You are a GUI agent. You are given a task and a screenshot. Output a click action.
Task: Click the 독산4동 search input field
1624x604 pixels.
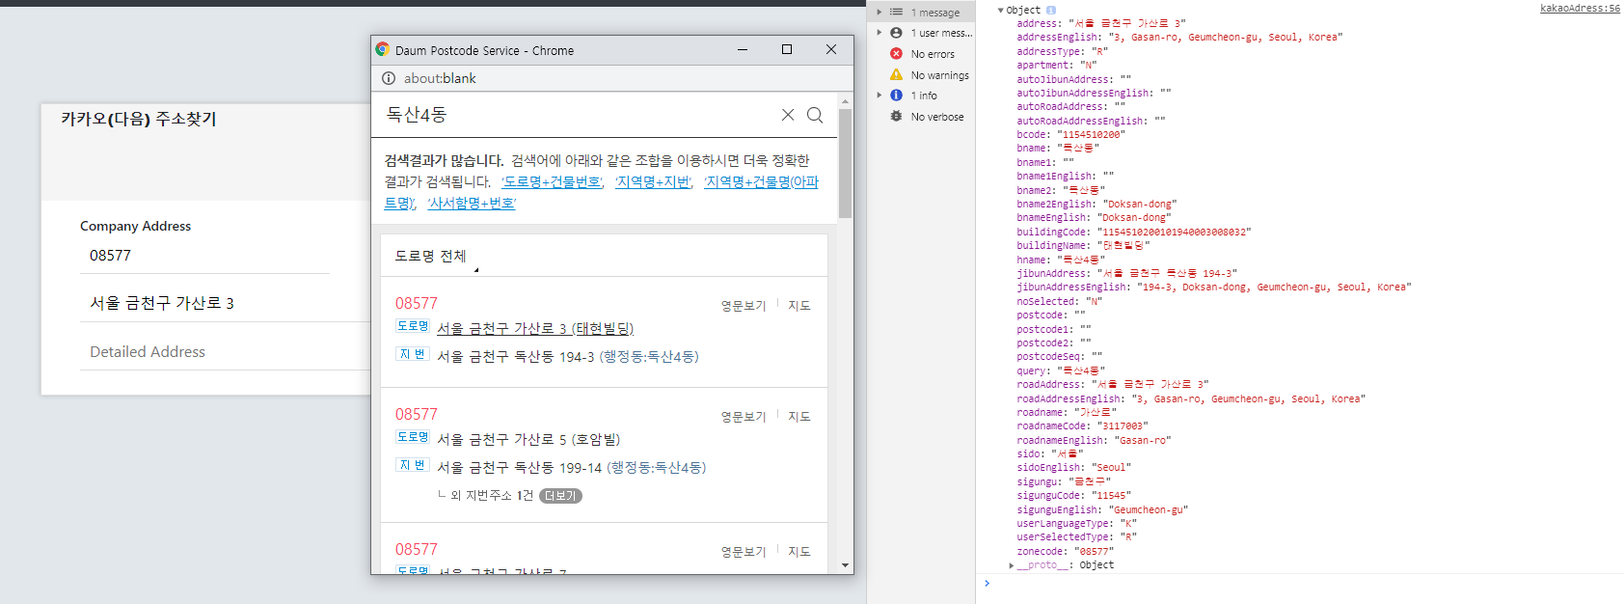click(x=579, y=115)
